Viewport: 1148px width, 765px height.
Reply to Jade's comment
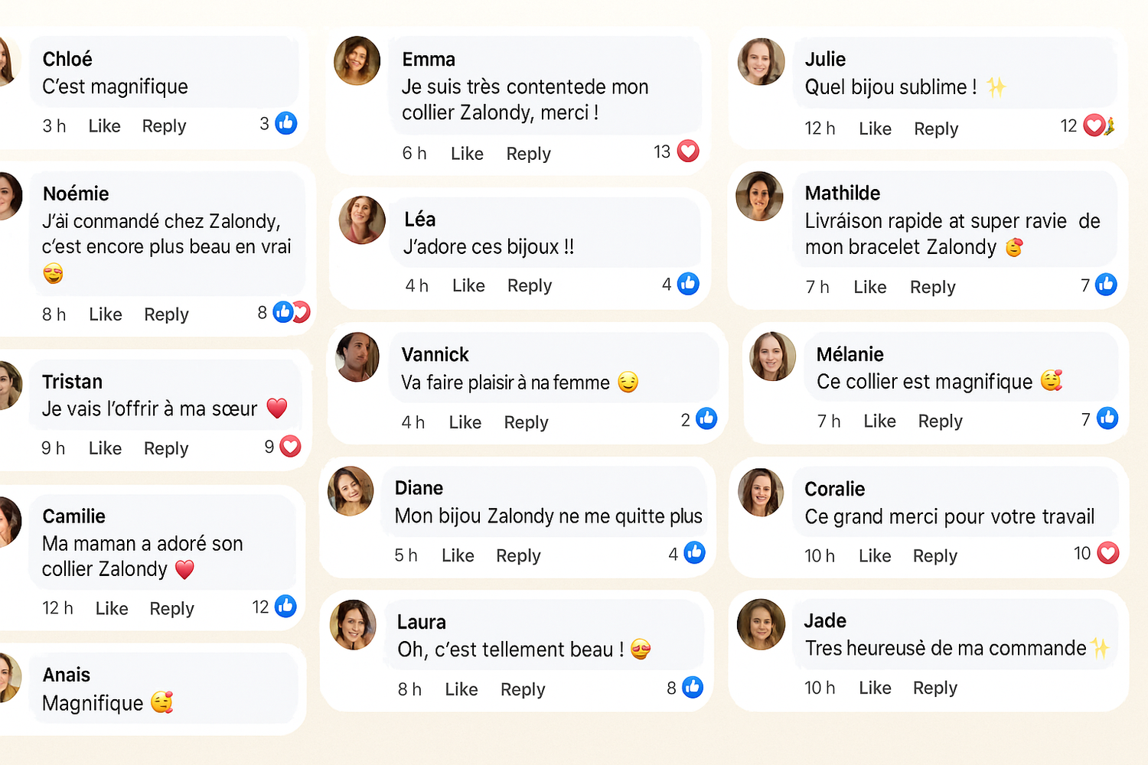coord(934,688)
